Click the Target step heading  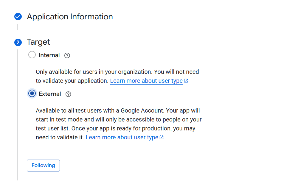tap(38, 42)
